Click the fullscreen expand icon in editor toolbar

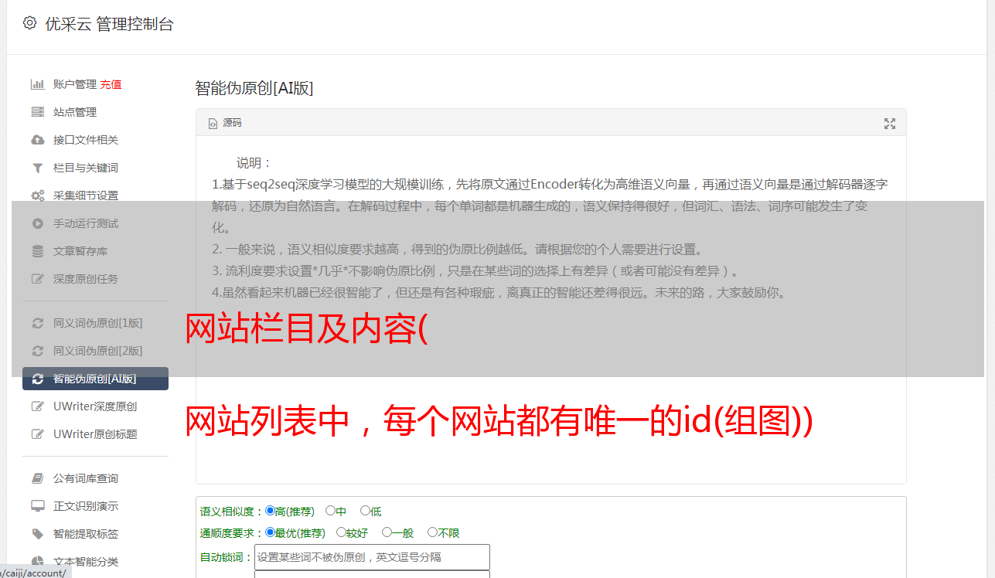[x=890, y=124]
